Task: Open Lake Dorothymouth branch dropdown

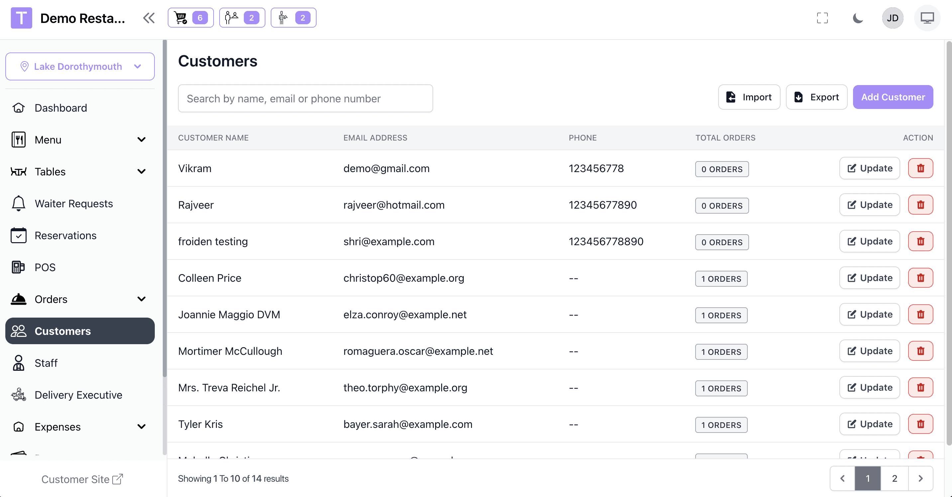Action: point(80,66)
